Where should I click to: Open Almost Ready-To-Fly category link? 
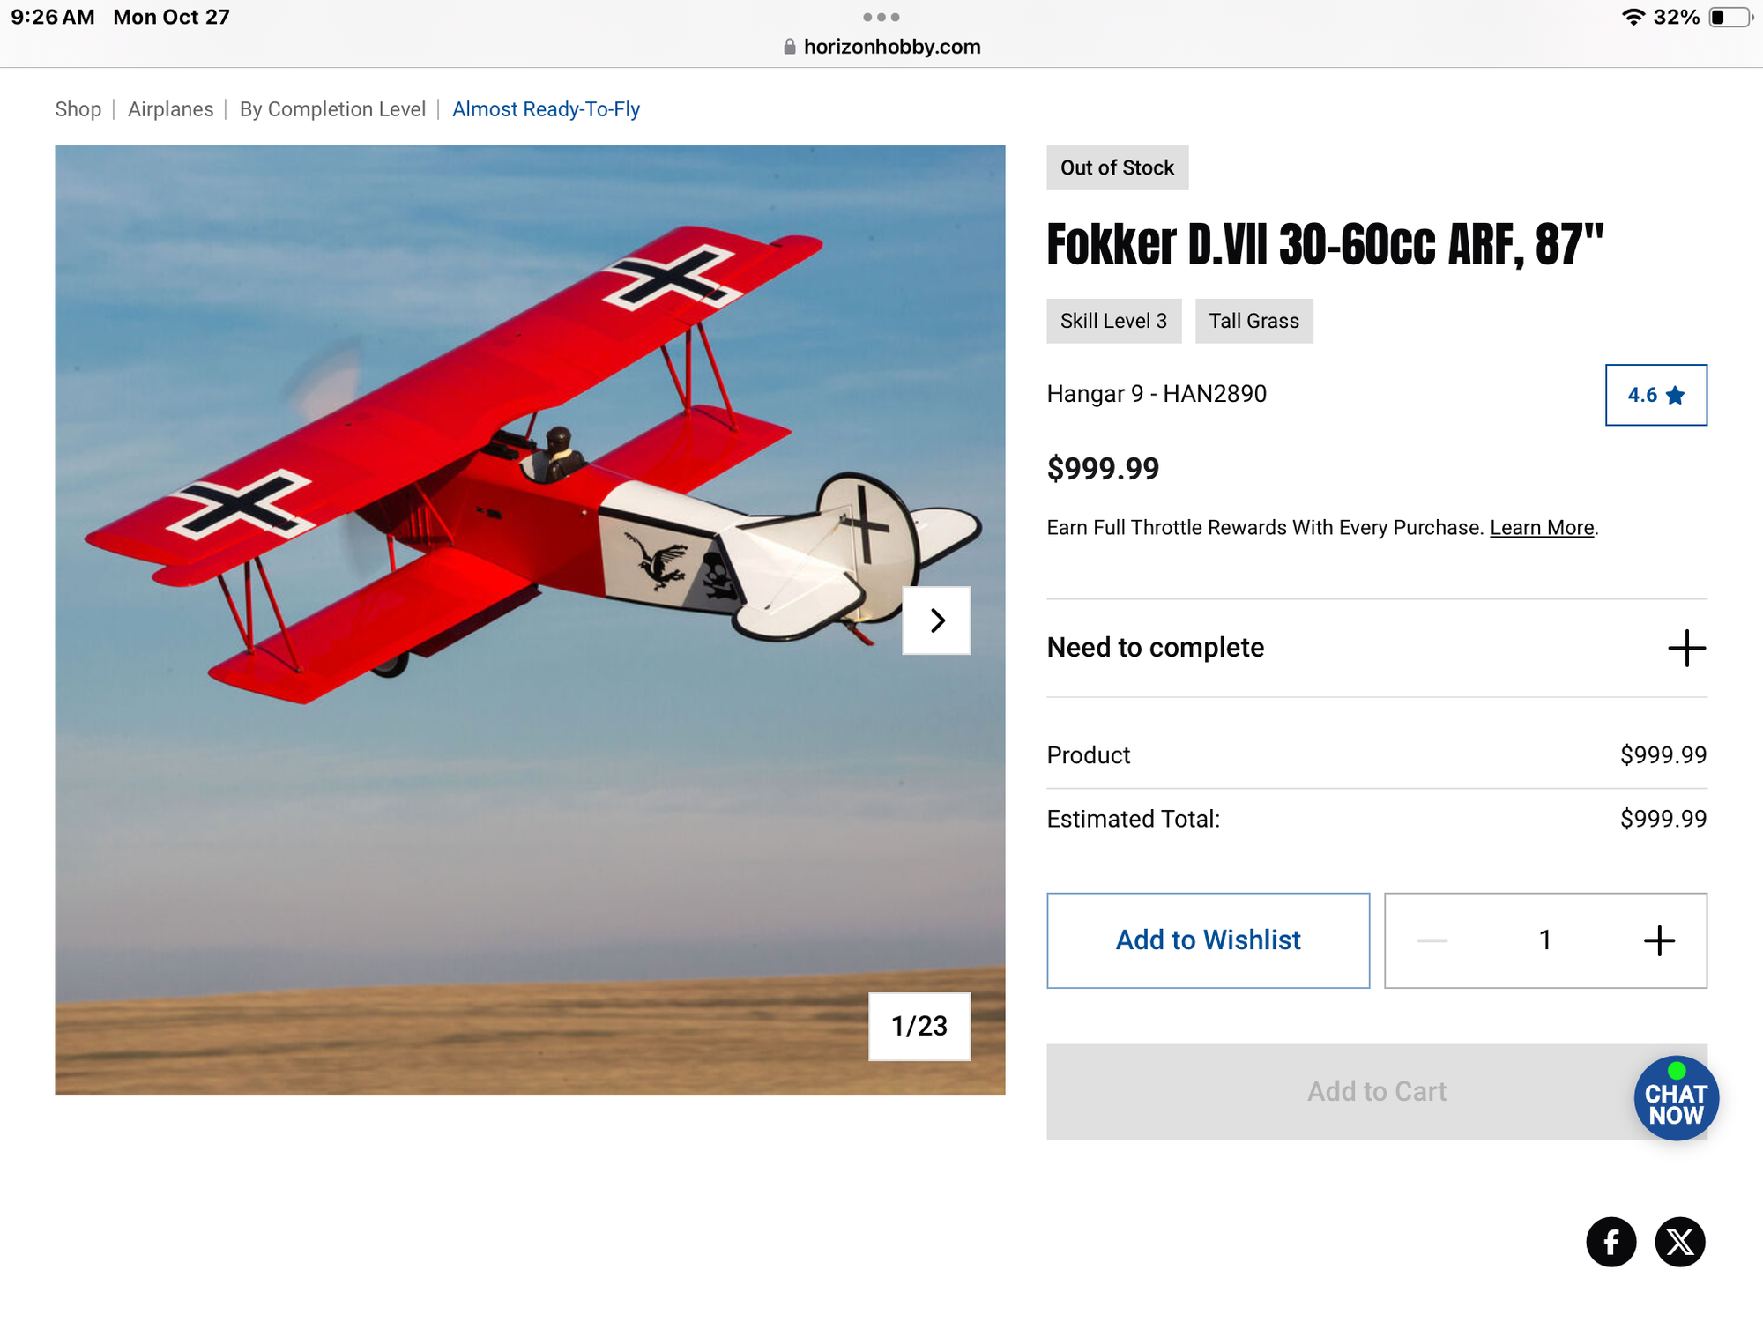(546, 109)
